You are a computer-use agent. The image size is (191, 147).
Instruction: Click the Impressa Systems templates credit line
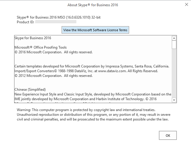pyautogui.click(x=92, y=66)
